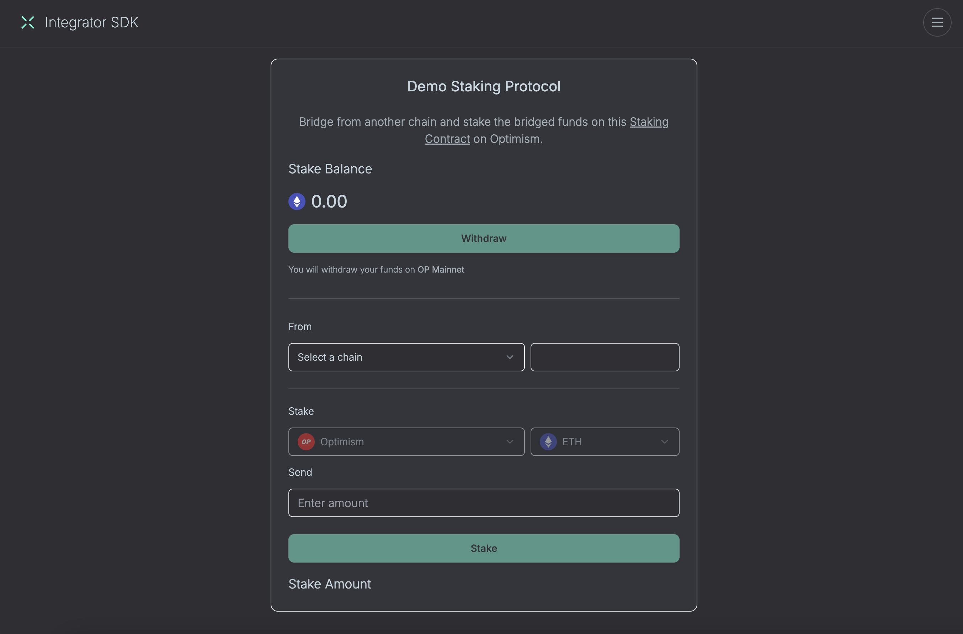Click the ETH token icon in Stake row
Image resolution: width=963 pixels, height=634 pixels.
pos(548,441)
